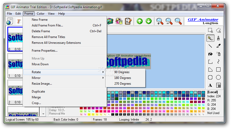Select the Text tool marked A

(210, 85)
